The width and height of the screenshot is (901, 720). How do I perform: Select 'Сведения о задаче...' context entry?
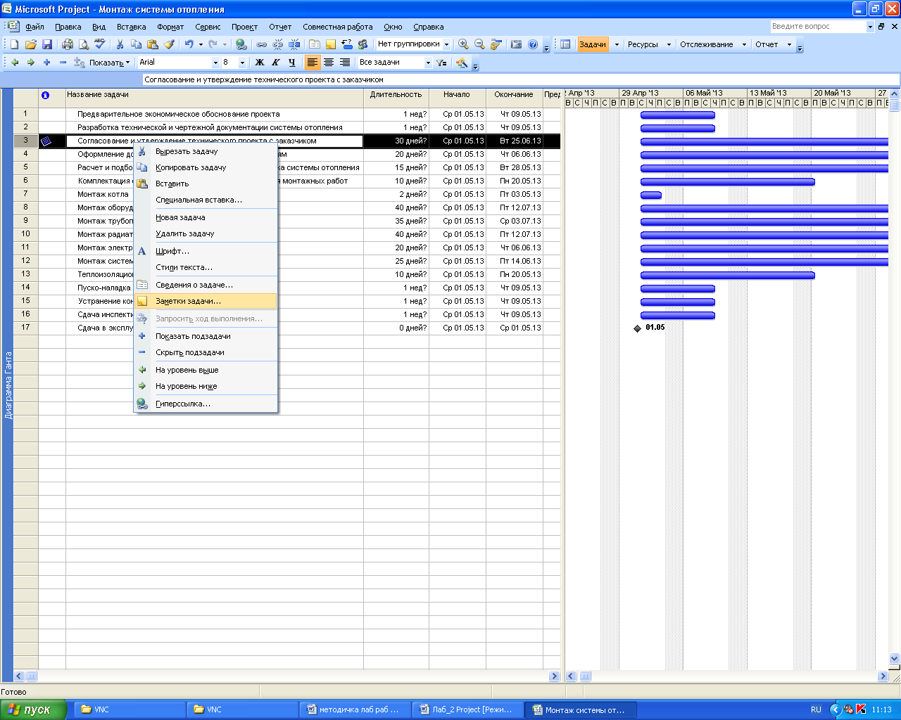pos(206,285)
